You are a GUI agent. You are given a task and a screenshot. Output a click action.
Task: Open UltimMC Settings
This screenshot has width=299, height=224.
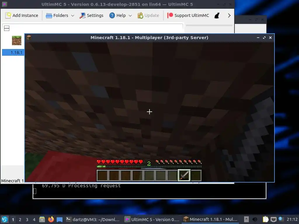click(91, 15)
